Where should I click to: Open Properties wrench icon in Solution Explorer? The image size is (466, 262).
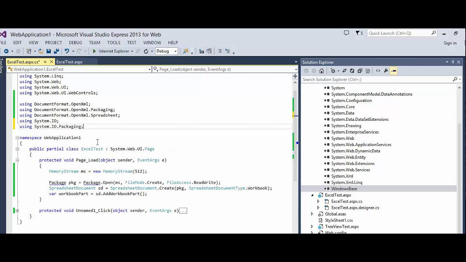[x=386, y=71]
